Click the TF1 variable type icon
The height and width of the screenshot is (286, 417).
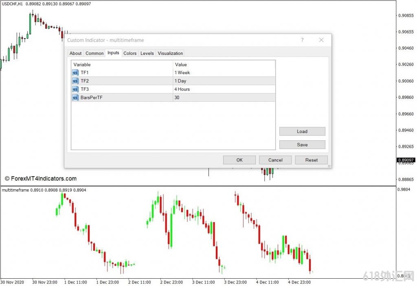point(75,73)
